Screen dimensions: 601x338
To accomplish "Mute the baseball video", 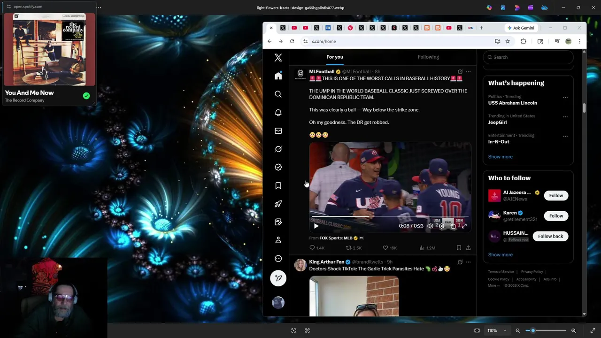I will (430, 226).
